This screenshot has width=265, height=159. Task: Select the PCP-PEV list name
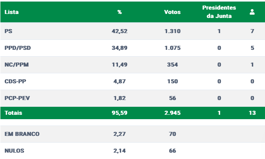[x=17, y=98]
